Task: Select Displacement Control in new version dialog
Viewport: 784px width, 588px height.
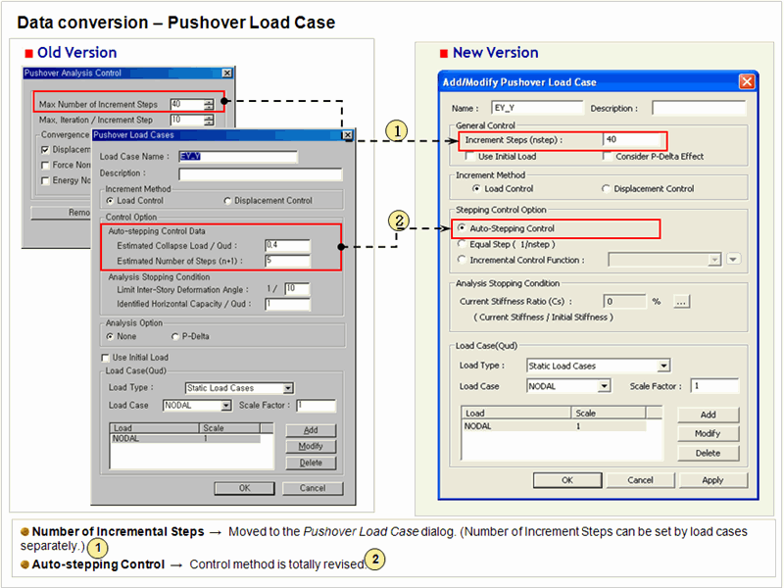Action: [x=607, y=189]
